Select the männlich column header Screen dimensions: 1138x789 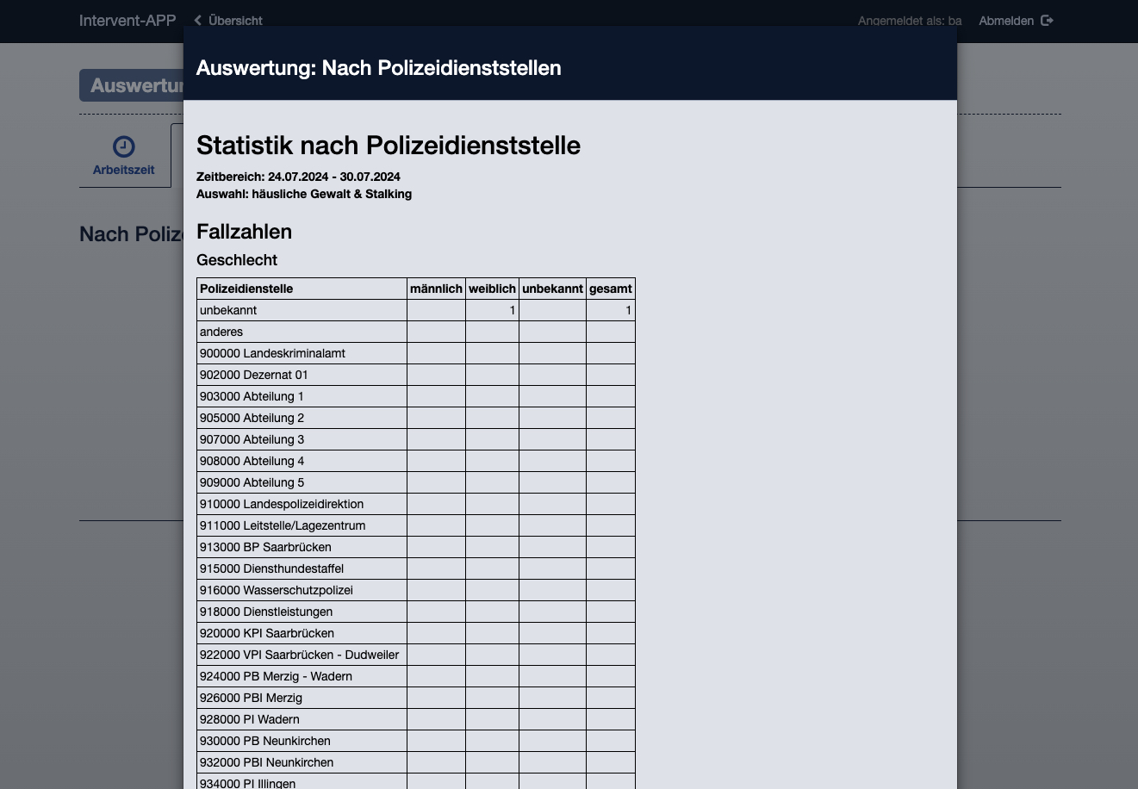pyautogui.click(x=437, y=289)
